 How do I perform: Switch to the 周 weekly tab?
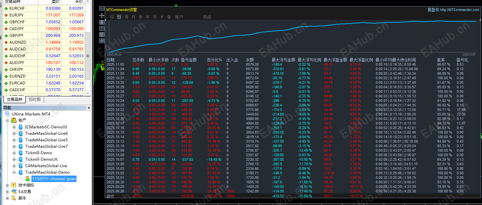[126, 17]
